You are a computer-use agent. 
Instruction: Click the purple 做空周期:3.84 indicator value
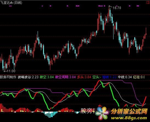point(65,77)
